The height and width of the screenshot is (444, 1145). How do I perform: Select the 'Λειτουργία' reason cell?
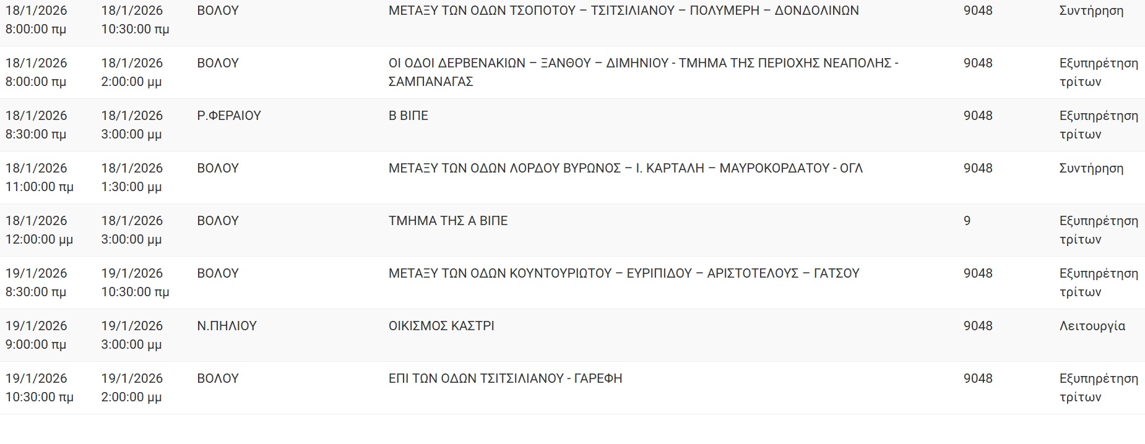(x=1092, y=326)
